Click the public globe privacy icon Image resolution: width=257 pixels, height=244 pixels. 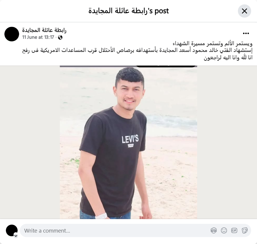point(60,38)
